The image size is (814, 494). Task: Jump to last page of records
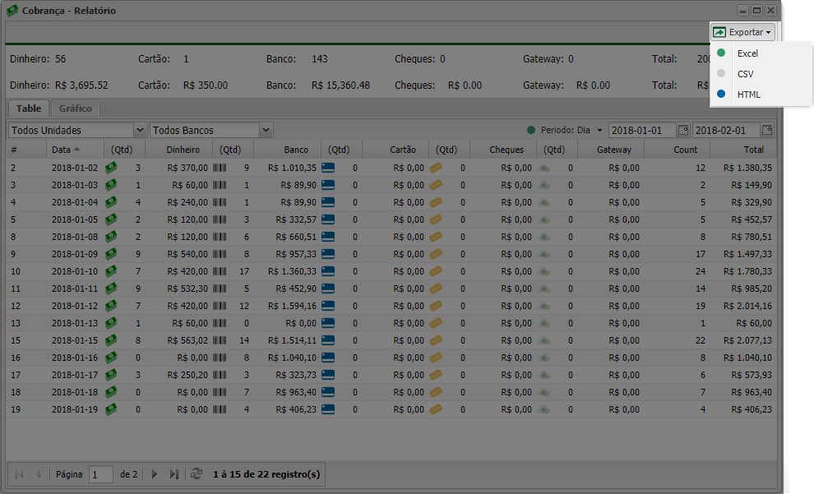[173, 474]
